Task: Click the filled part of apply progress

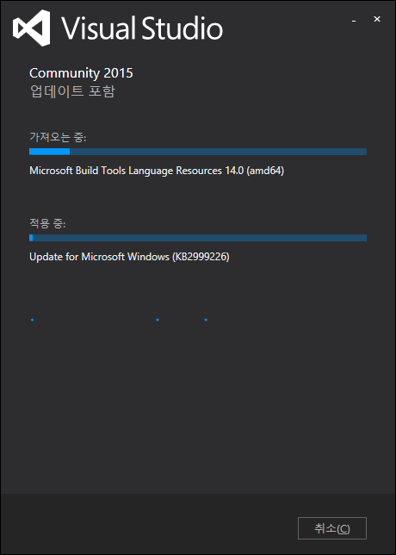Action: pos(31,238)
